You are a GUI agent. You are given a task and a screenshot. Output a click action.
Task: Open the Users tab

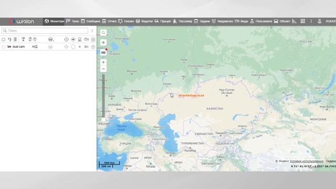(261, 21)
